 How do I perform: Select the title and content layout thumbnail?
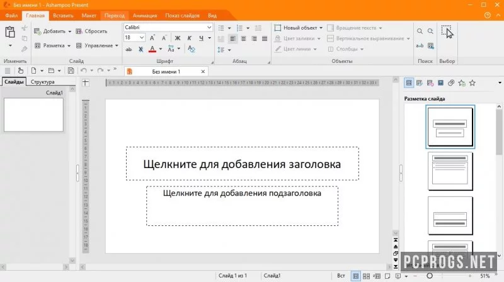450,171
